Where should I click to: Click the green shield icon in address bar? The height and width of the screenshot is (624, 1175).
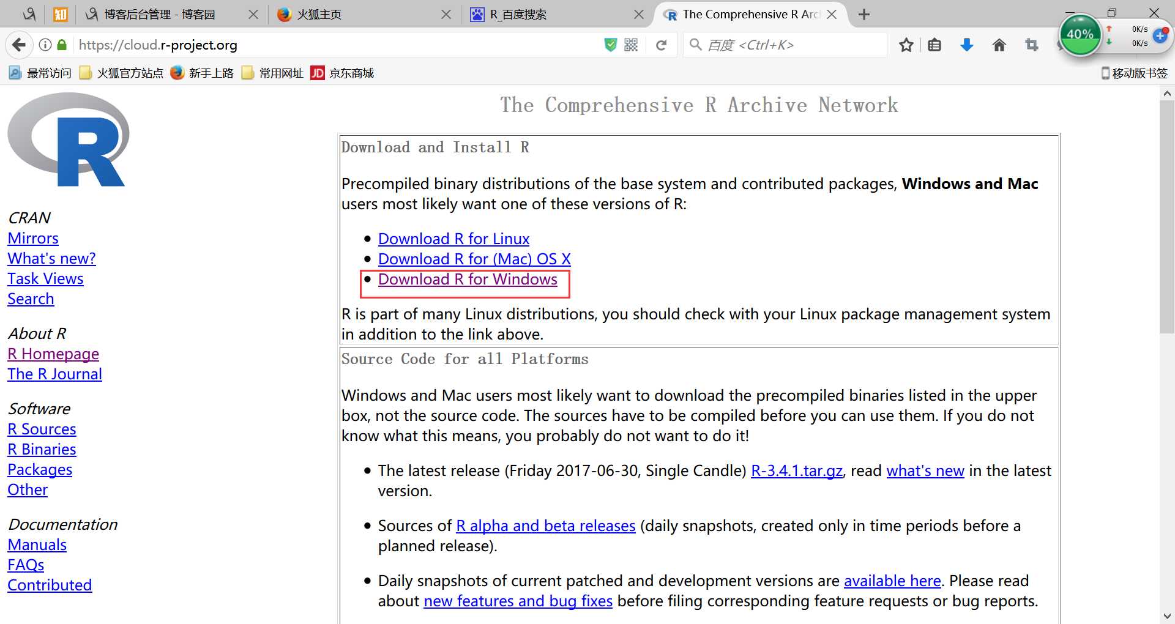click(x=610, y=45)
